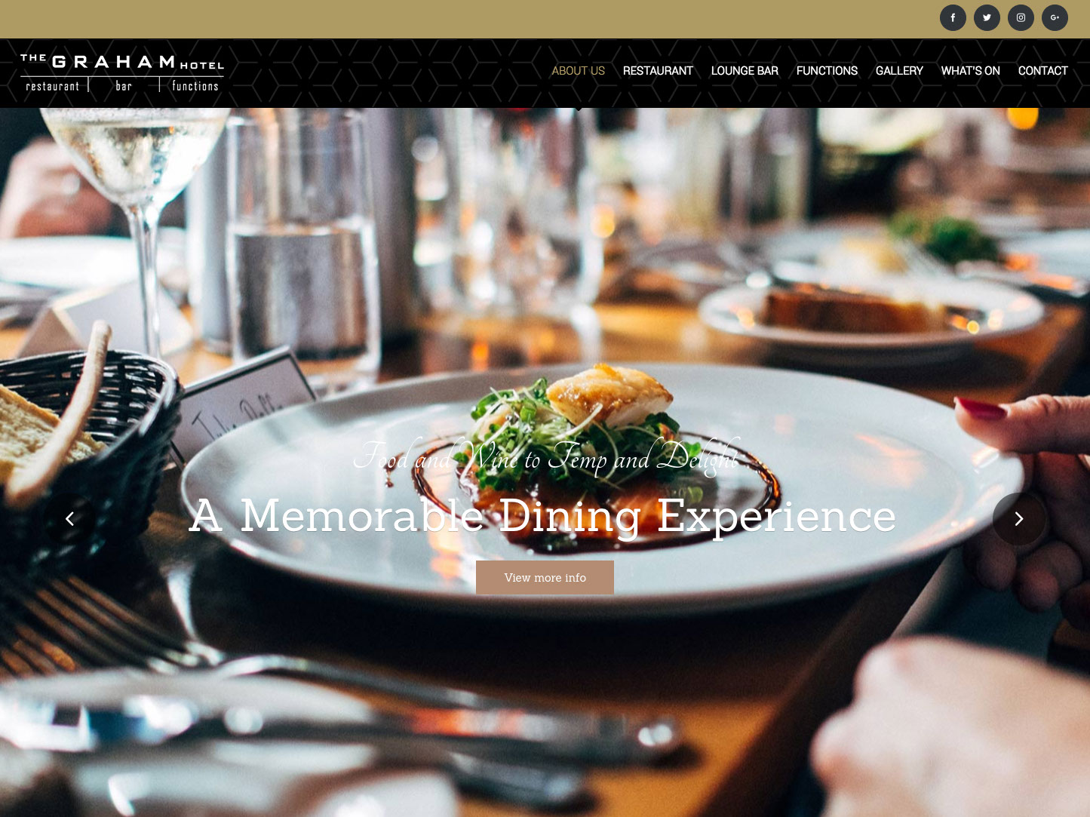Select Functions in the navigation bar

click(827, 71)
